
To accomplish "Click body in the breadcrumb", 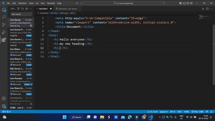I will (x=66, y=13).
